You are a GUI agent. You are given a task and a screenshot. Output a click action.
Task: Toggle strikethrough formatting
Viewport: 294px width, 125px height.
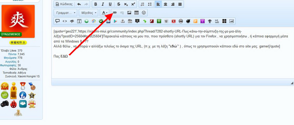(119, 4)
